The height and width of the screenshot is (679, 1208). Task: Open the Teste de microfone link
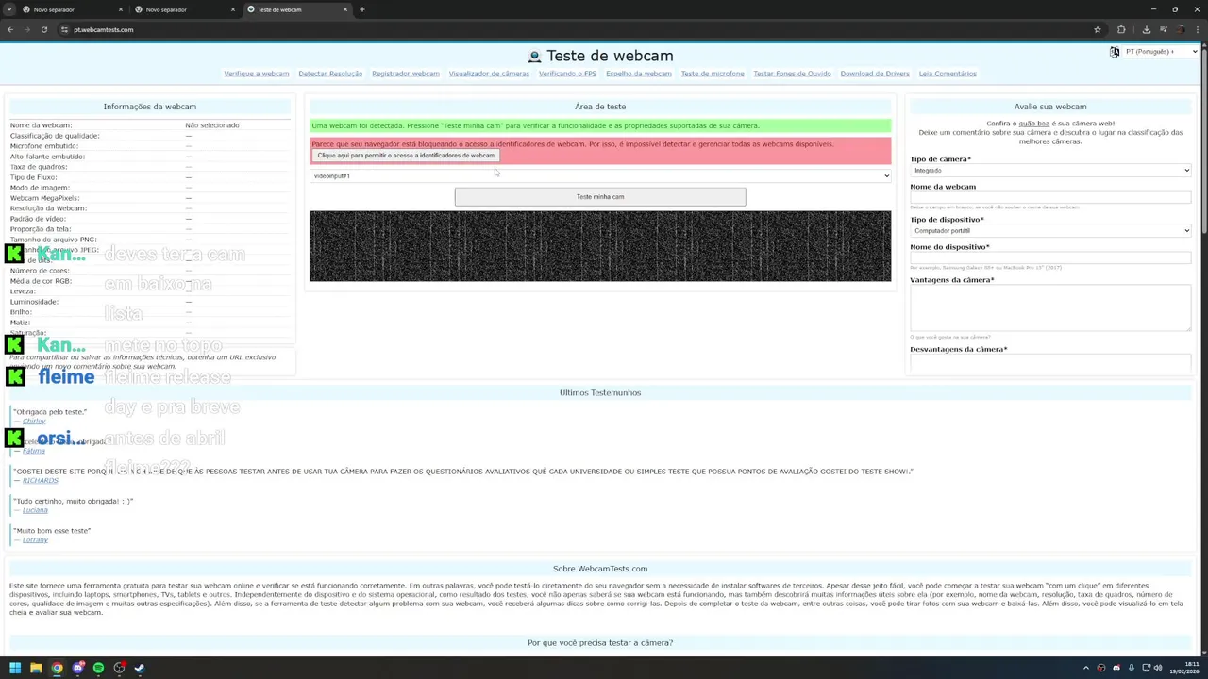[x=713, y=74]
